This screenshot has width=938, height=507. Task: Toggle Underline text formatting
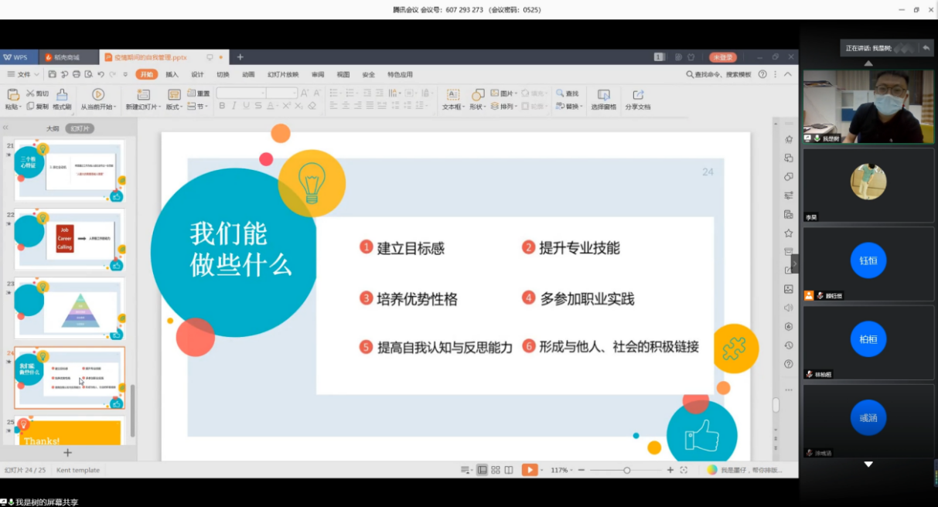tap(247, 106)
